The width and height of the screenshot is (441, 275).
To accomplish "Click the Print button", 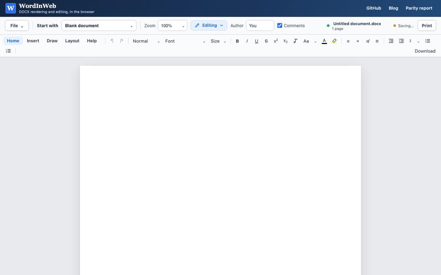I will 427,25.
